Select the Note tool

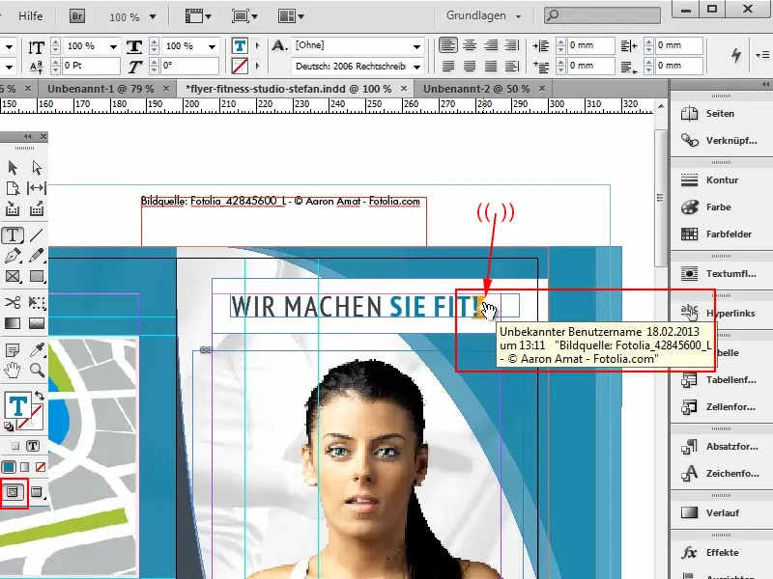13,349
